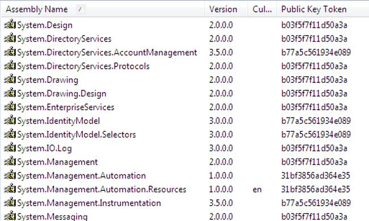Click the System.DirectoryServices assembly icon

10,38
